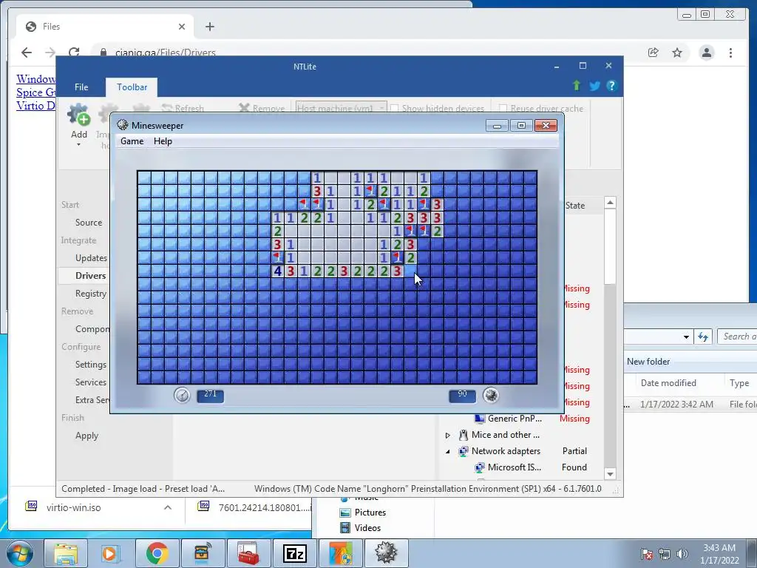
Task: Open 7-Zip from the taskbar
Action: [x=294, y=553]
